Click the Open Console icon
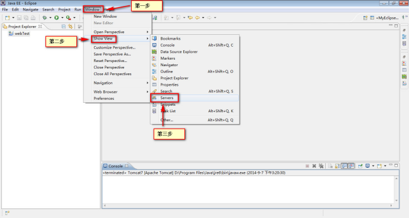The width and height of the screenshot is (409, 218). [379, 166]
